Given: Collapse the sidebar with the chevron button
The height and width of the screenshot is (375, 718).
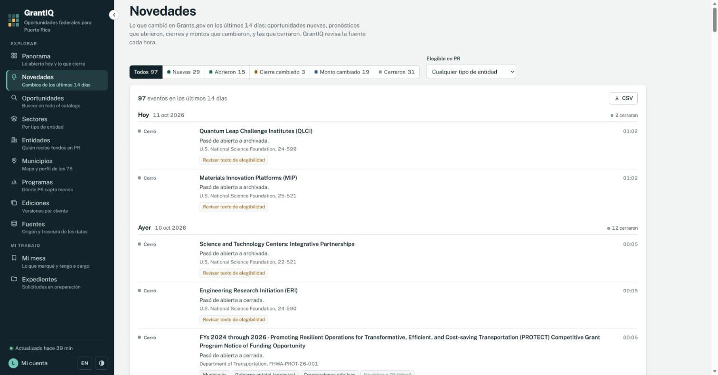Looking at the screenshot, I should [x=114, y=15].
